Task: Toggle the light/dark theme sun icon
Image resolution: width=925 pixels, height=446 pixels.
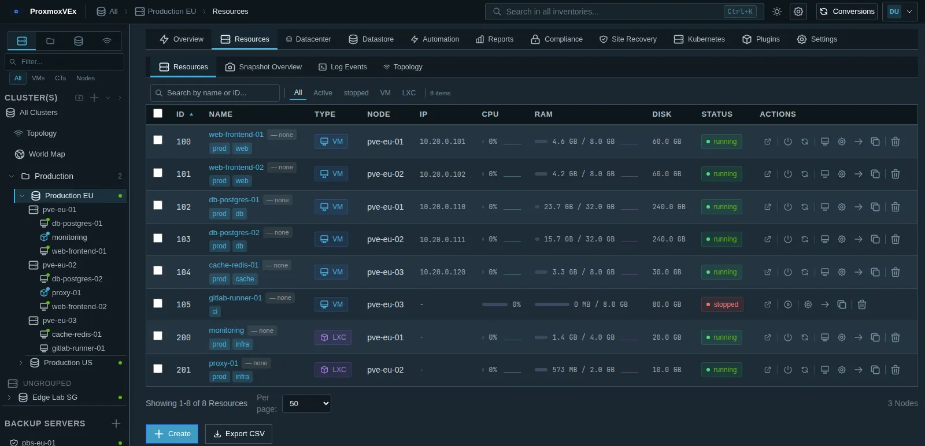Action: [x=777, y=12]
